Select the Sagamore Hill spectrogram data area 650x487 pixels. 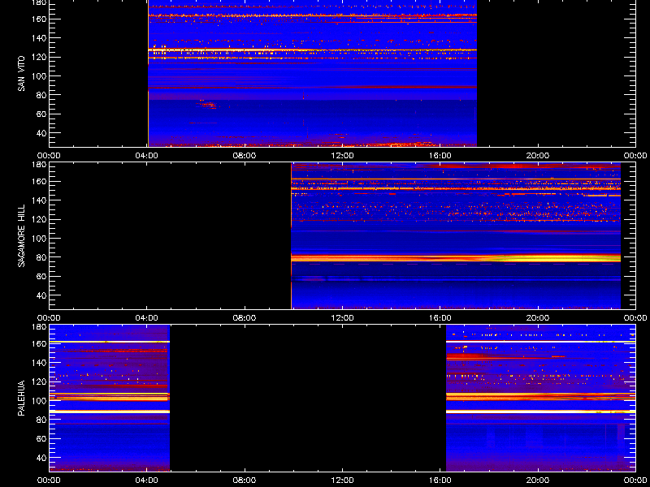point(456,236)
